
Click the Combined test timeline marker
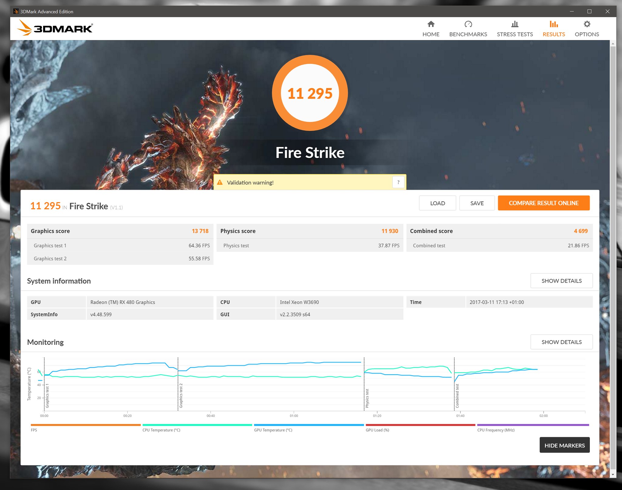(x=457, y=396)
